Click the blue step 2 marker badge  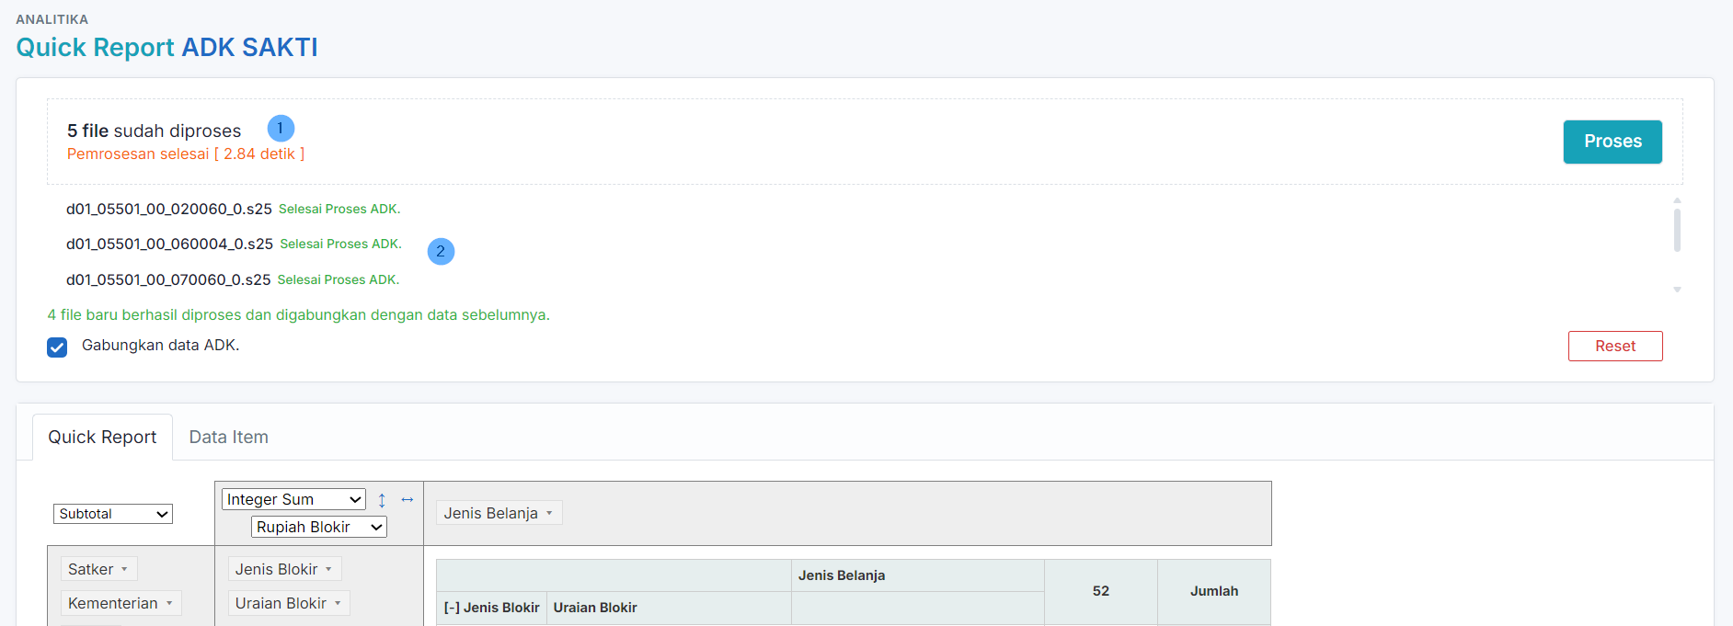pos(441,251)
